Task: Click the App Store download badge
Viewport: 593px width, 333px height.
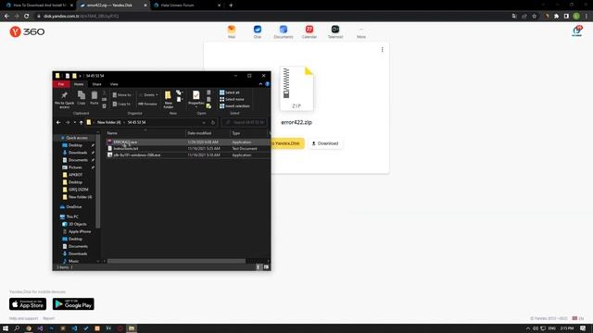Action: 28,304
